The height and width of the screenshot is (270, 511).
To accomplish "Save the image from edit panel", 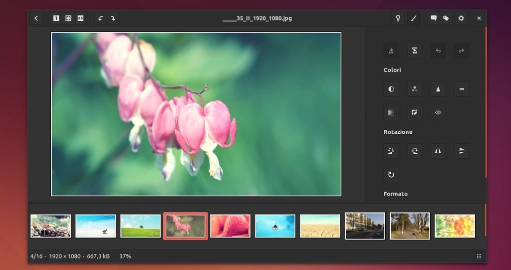I will point(391,50).
